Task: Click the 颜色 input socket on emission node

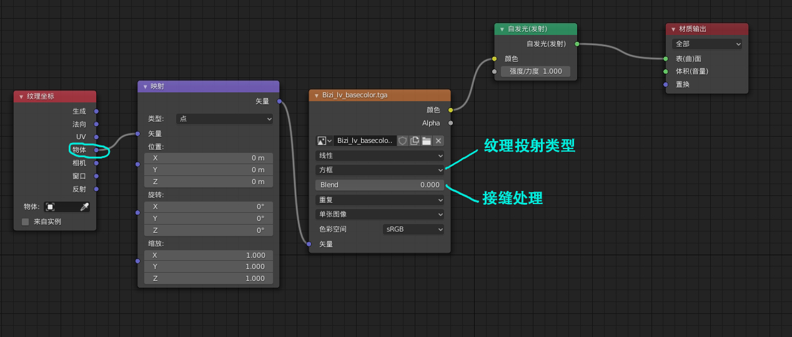Action: coord(495,59)
